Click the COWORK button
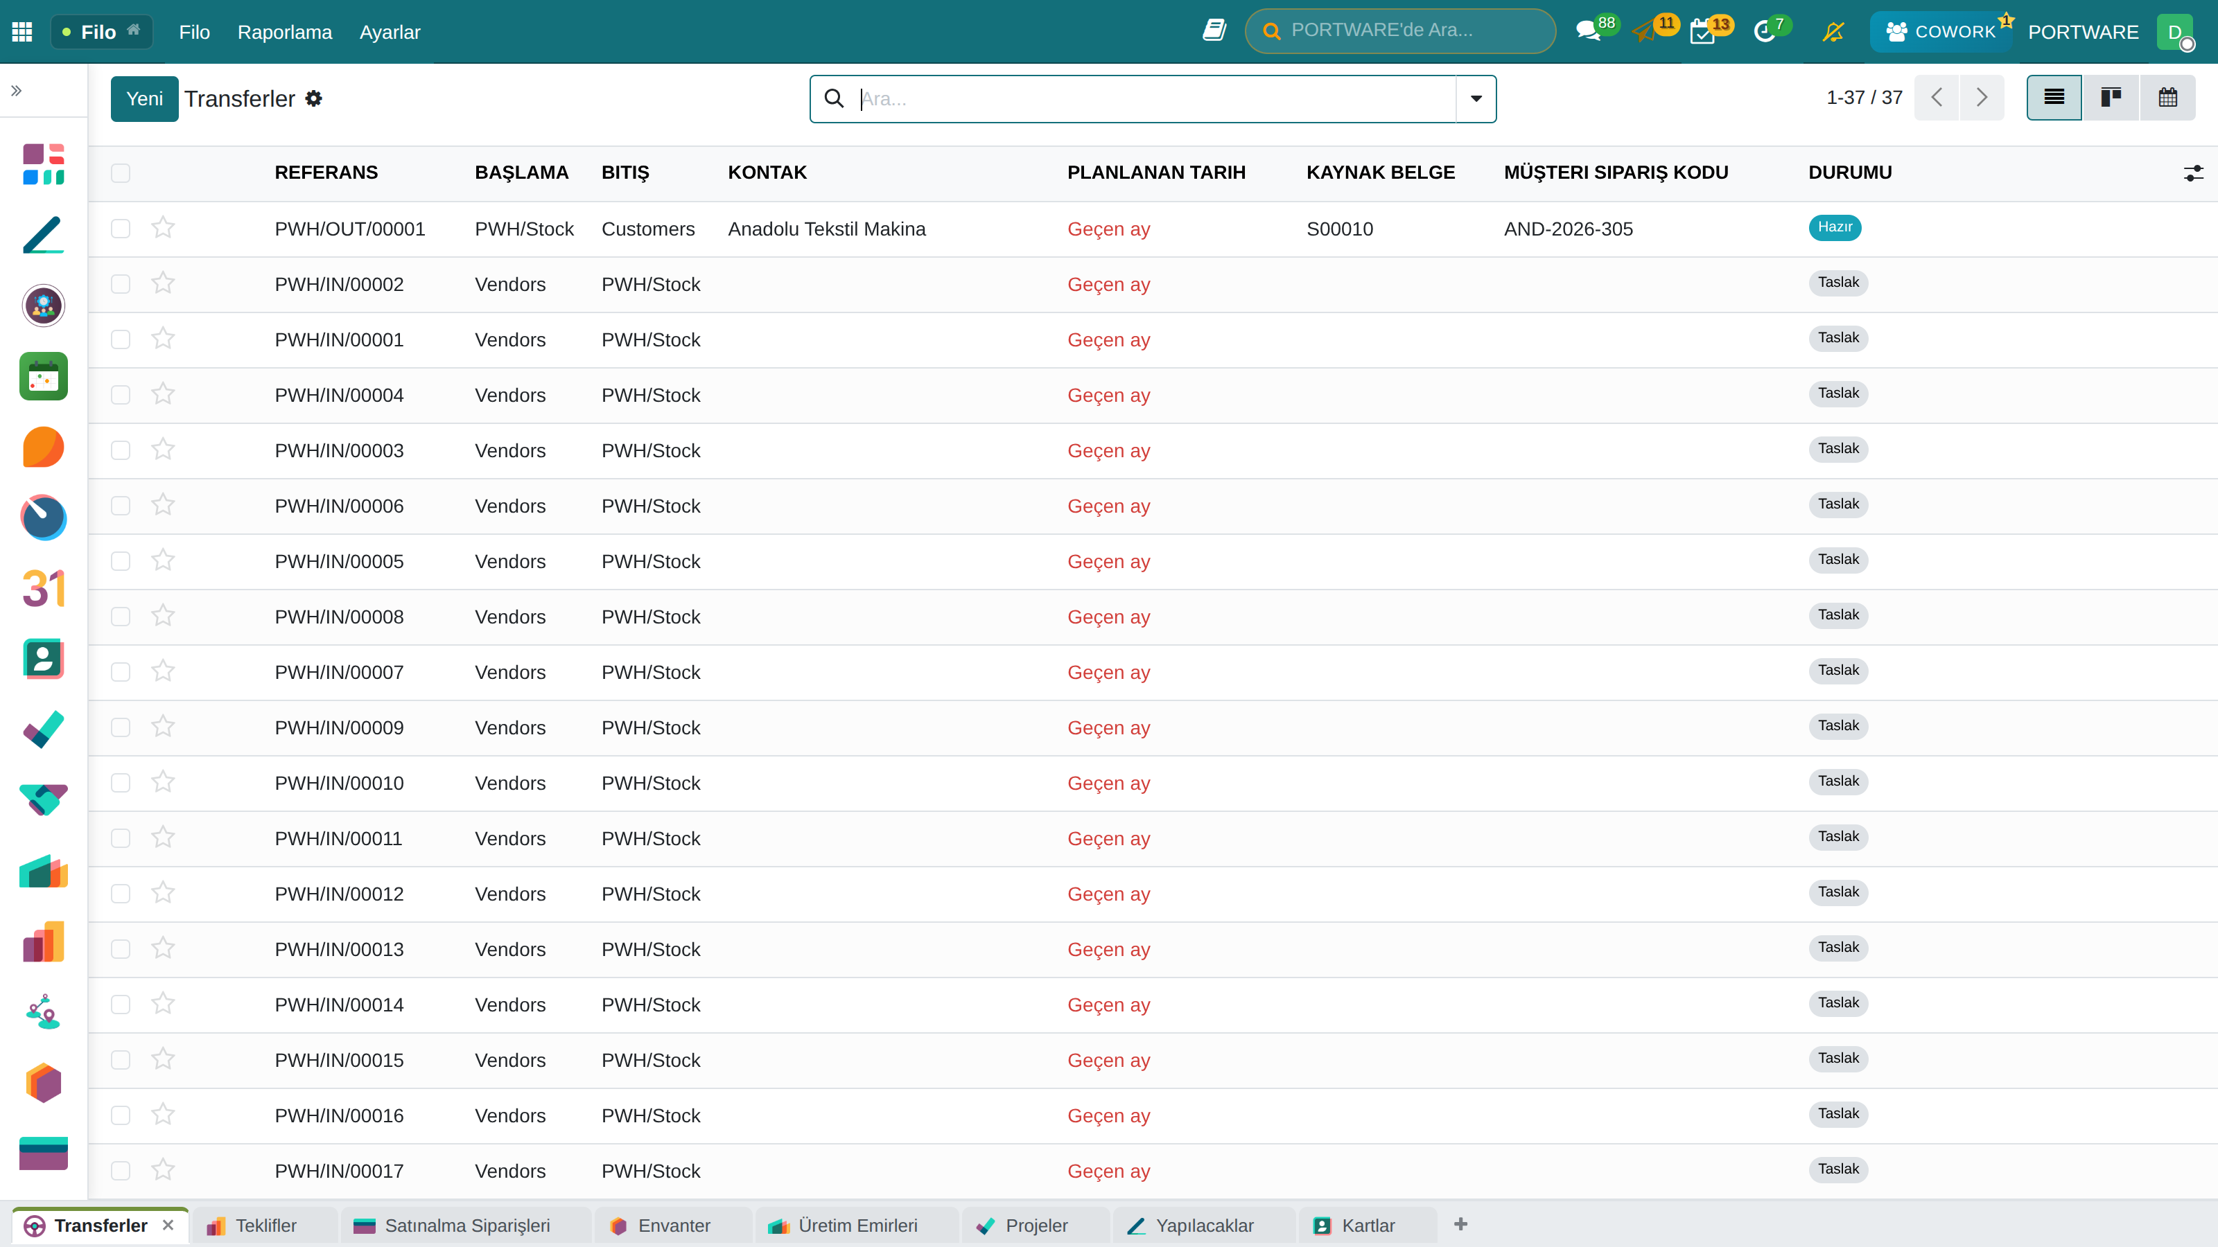The width and height of the screenshot is (2218, 1247). tap(1941, 32)
